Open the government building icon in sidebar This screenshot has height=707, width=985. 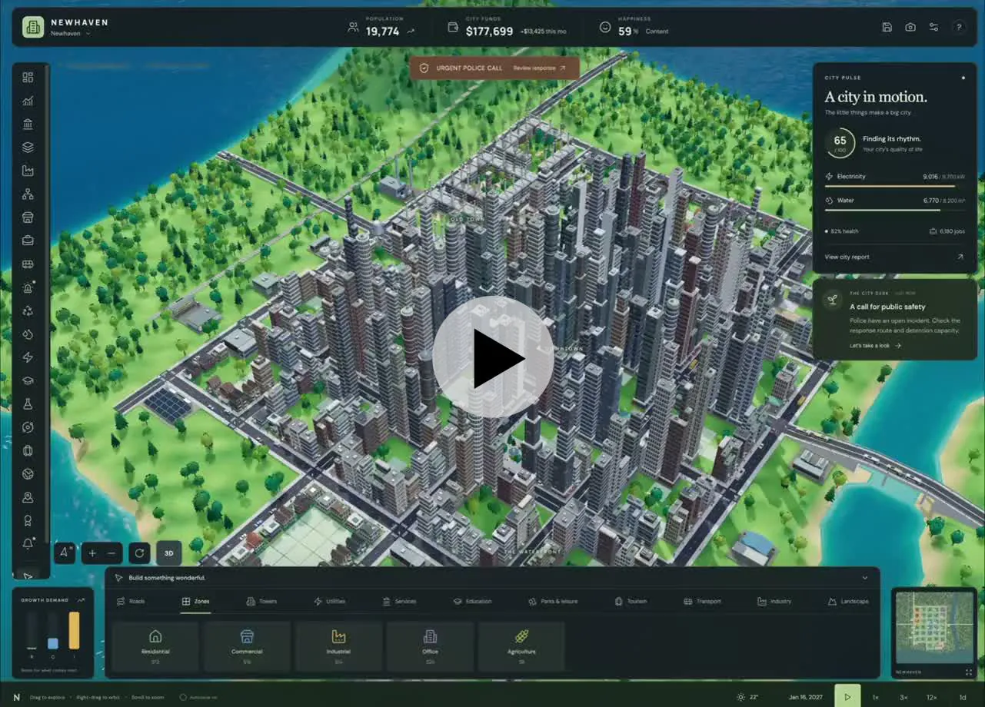pyautogui.click(x=28, y=124)
